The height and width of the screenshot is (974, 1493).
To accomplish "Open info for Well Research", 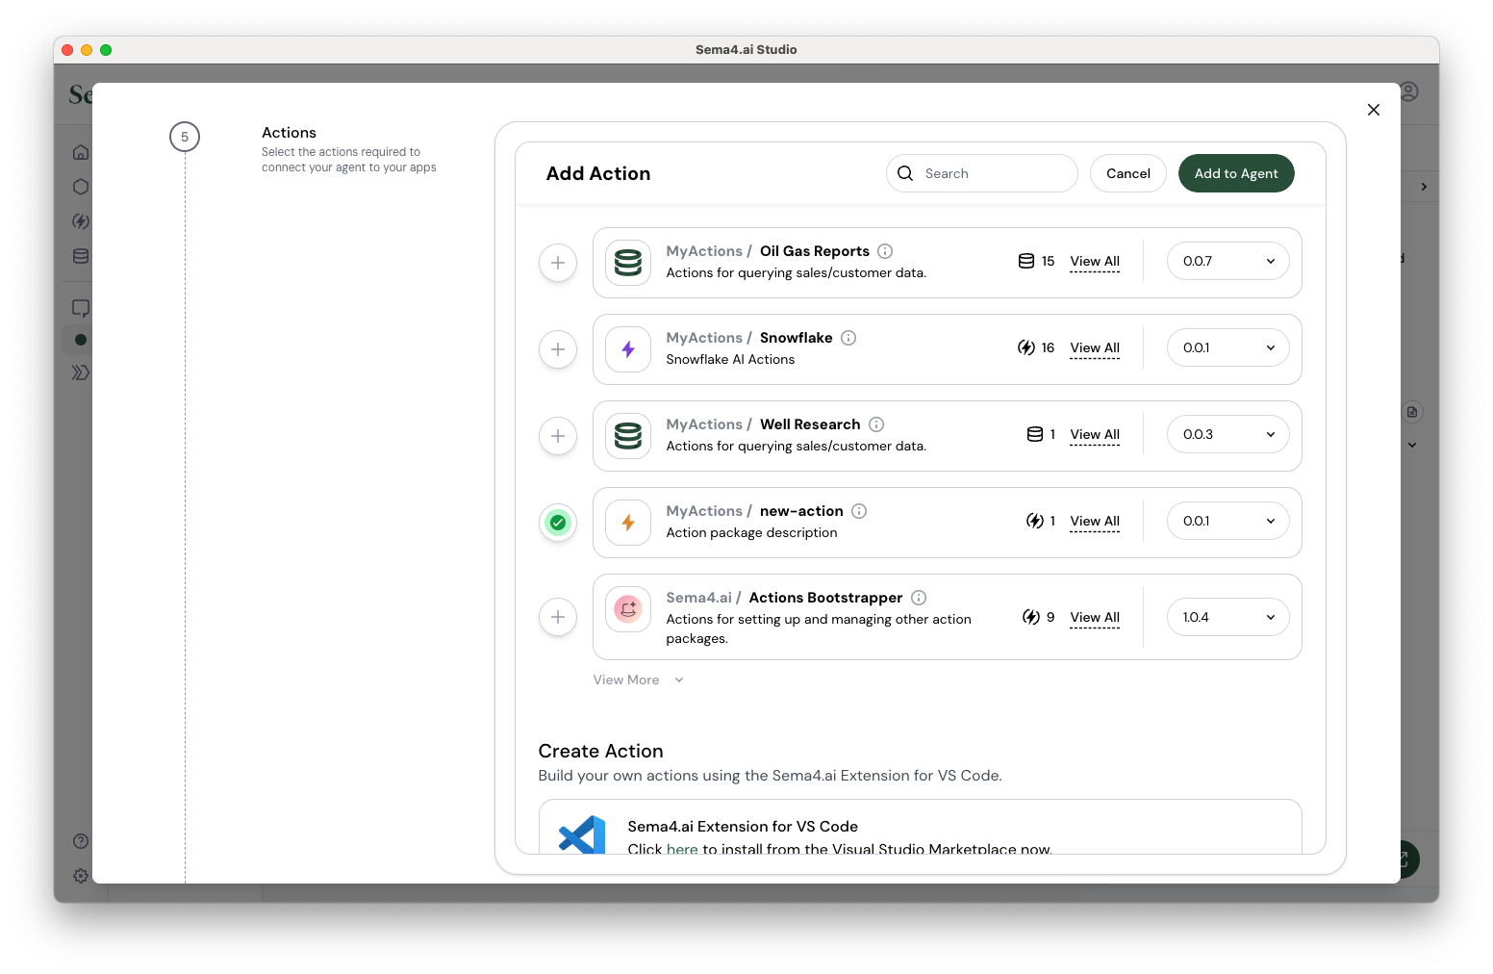I will [876, 424].
